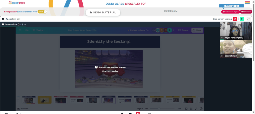Switch to the CURRICULUM tab
This screenshot has width=255, height=114.
coord(171,11)
